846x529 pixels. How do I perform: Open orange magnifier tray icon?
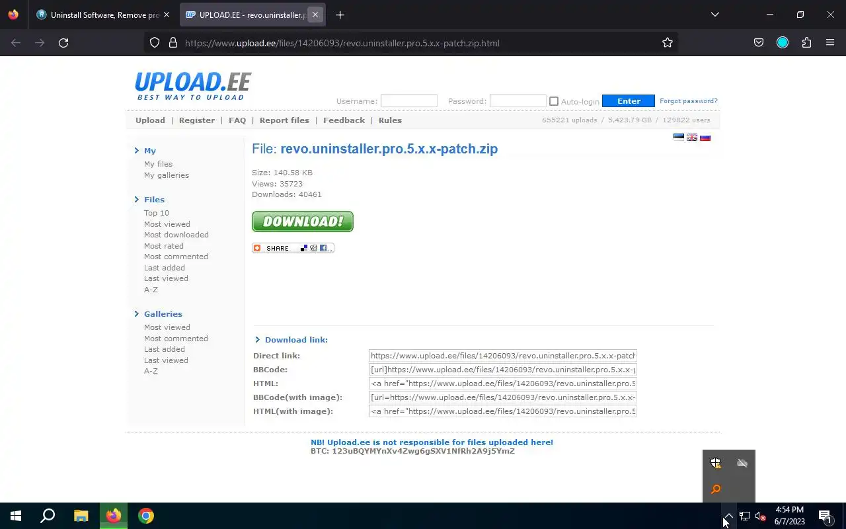coord(716,489)
